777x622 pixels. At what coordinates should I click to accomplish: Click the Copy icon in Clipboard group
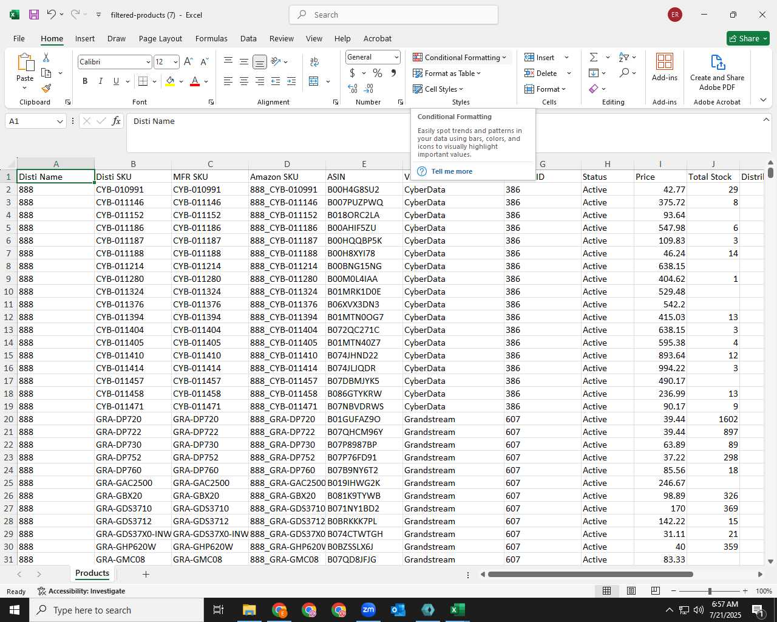click(x=46, y=73)
